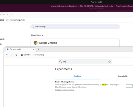Click the terminal window title bar text
This screenshot has height=107, width=133.
(92, 6)
